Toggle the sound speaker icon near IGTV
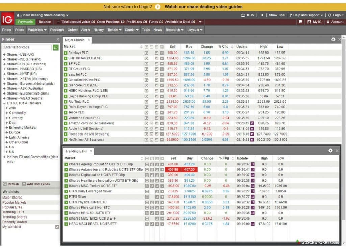346x249 pixels. click(262, 15)
